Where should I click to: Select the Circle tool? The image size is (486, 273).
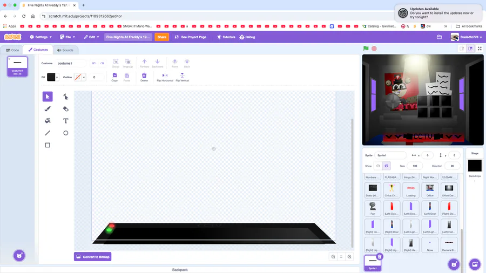tap(66, 133)
